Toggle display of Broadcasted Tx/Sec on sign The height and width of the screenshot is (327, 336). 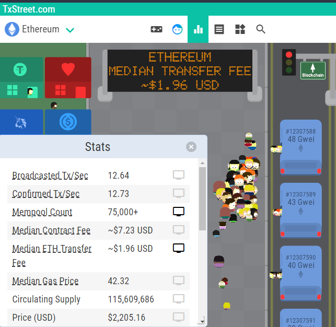[179, 175]
